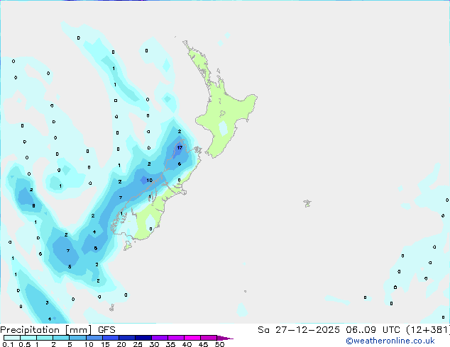
Task: Click the legend label '35'
Action: point(170,344)
